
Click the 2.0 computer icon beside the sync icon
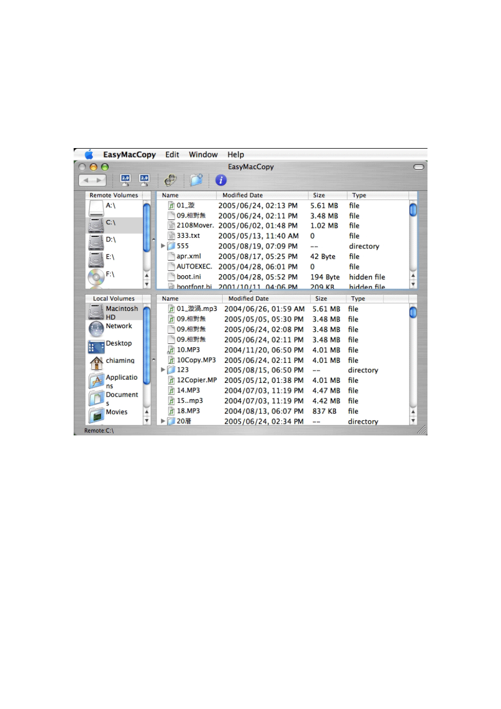(x=144, y=180)
